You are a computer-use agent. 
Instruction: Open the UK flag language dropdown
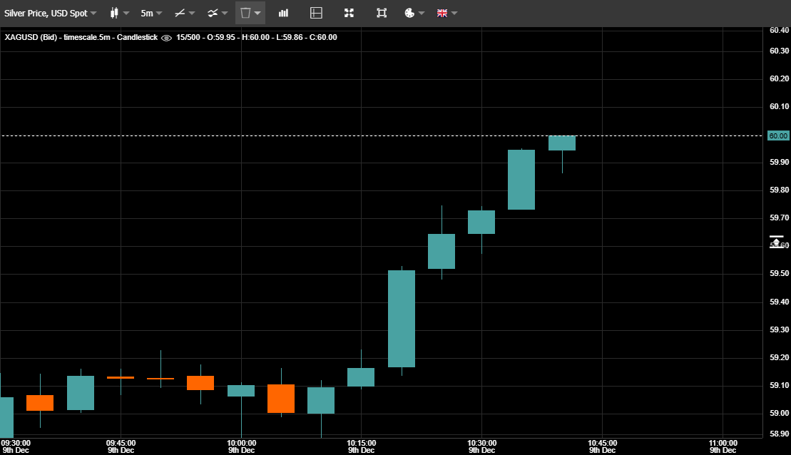coord(447,13)
